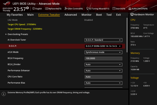Click +3.3V 3.335 V reading
Image resolution: width=157 pixels, height=105 pixels.
coord(134,94)
